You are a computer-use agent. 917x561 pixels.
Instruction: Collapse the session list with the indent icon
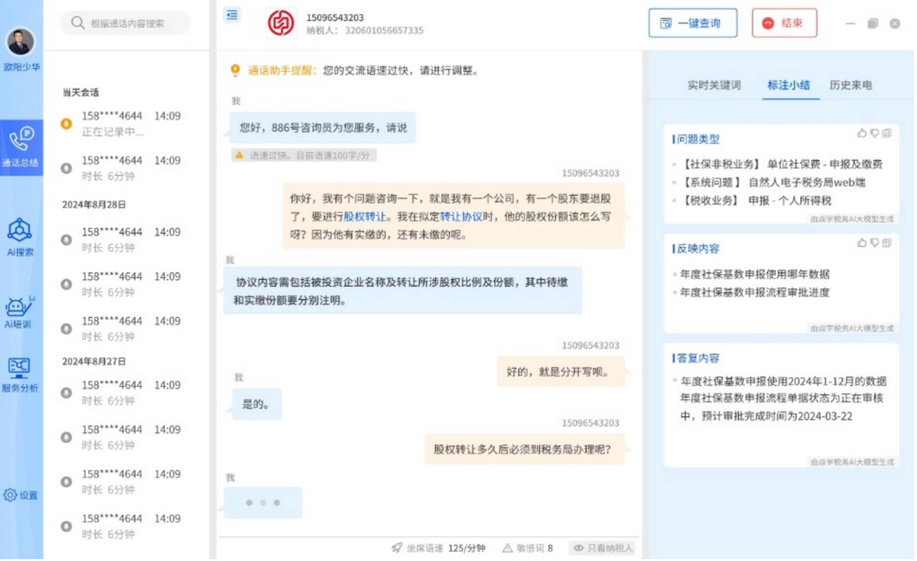click(x=232, y=15)
